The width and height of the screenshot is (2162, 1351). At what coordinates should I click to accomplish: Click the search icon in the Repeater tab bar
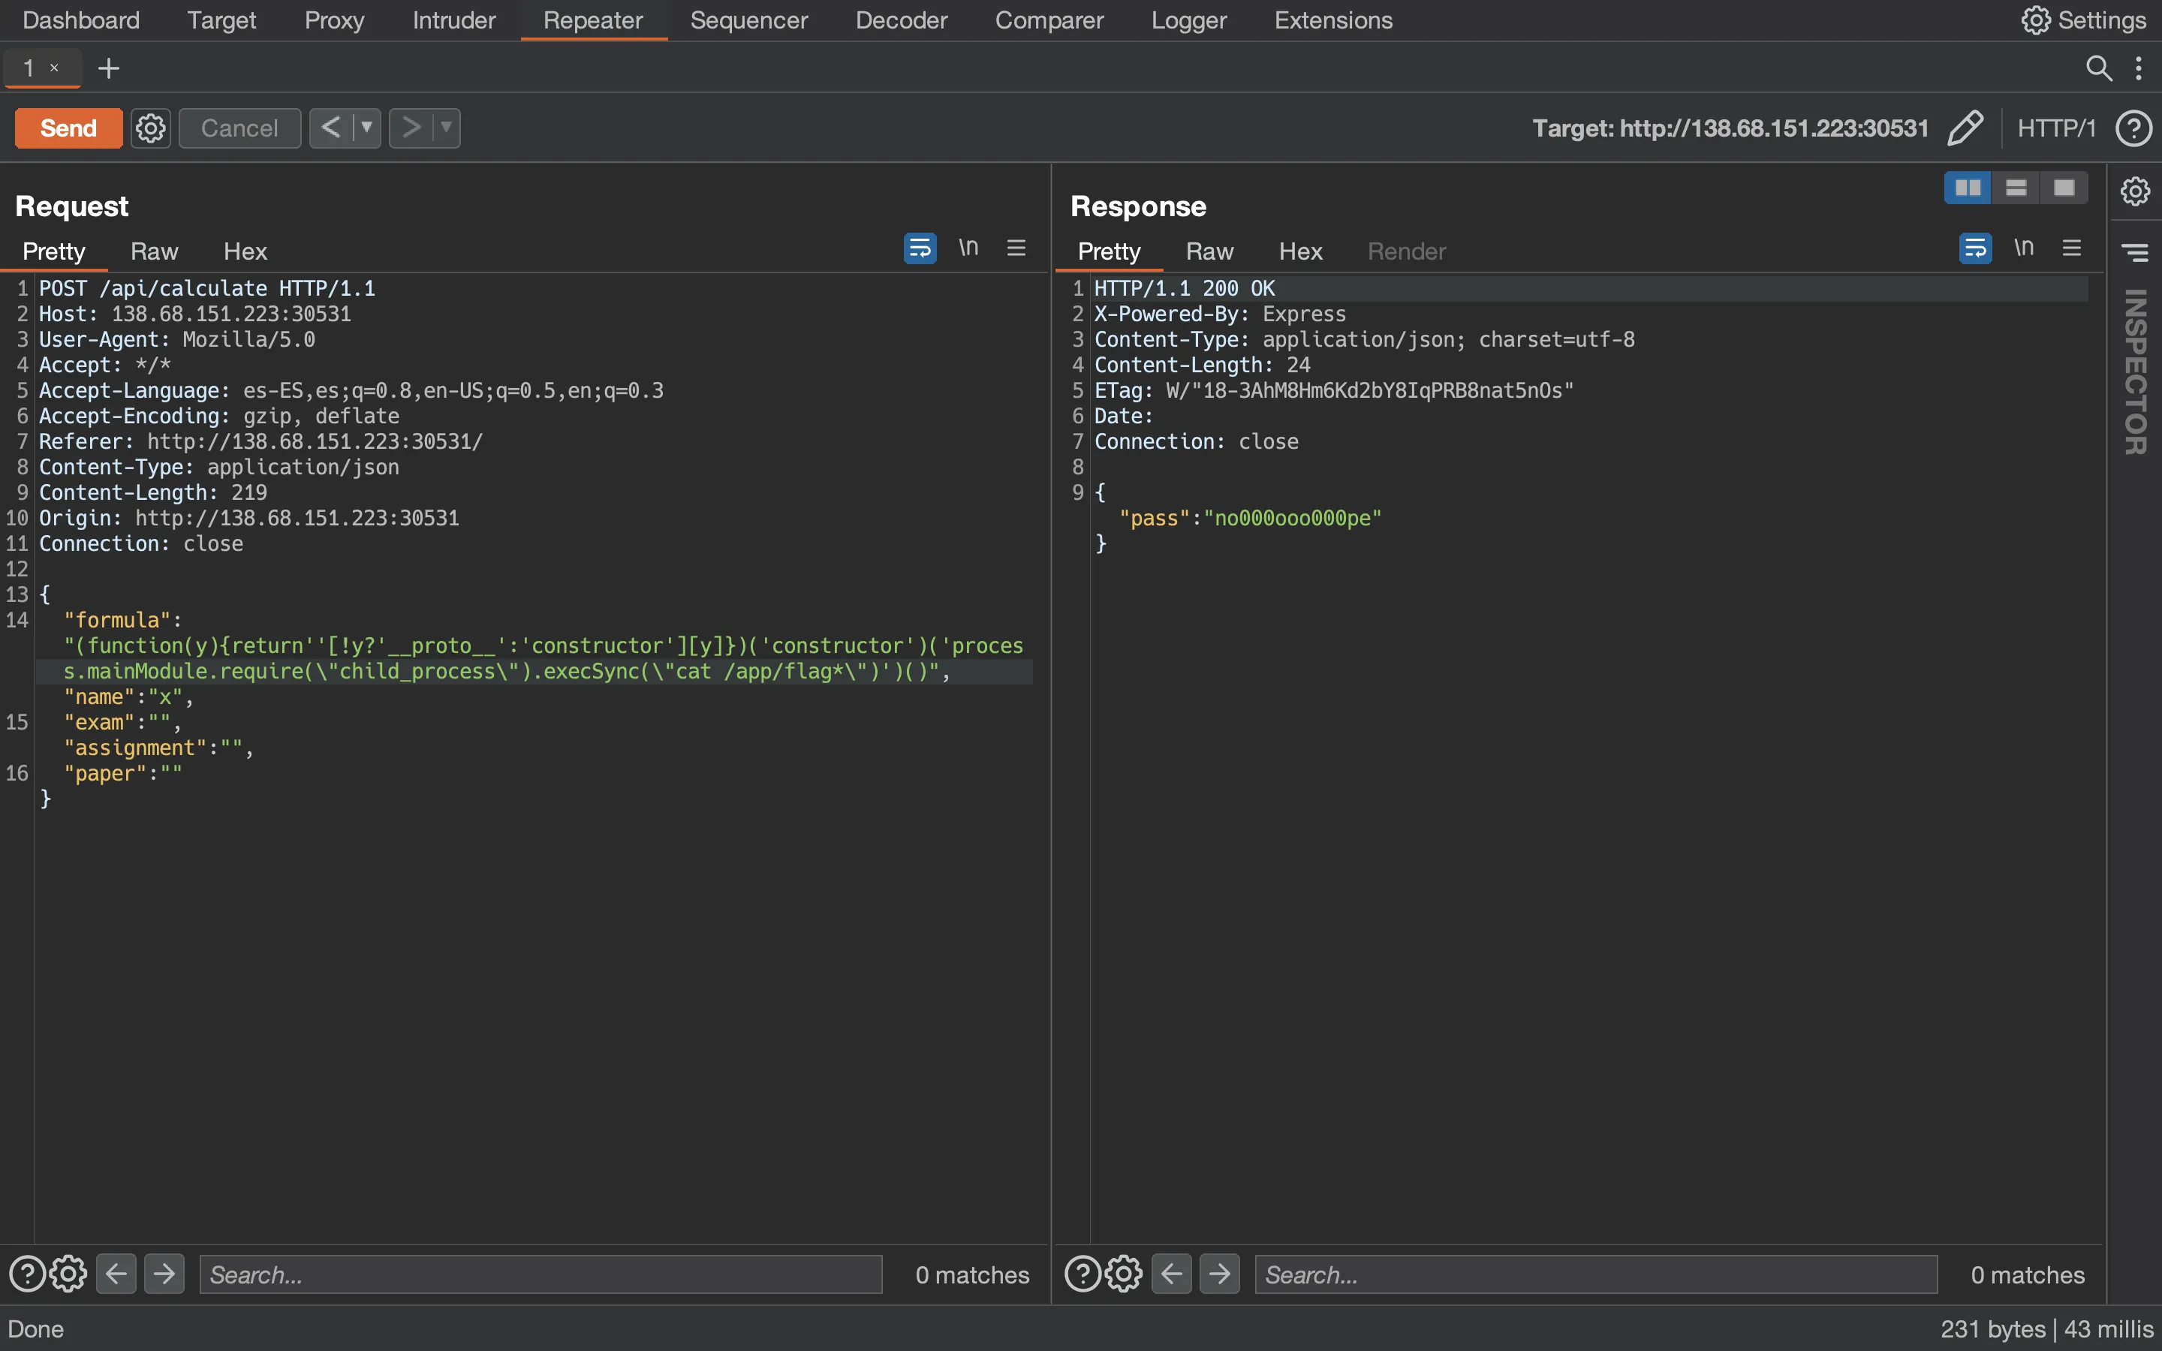[2099, 68]
